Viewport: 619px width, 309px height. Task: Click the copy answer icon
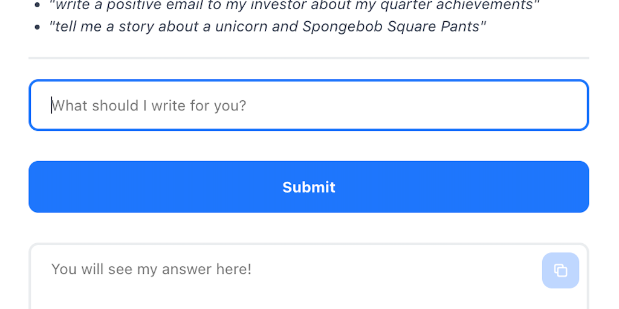pos(560,270)
